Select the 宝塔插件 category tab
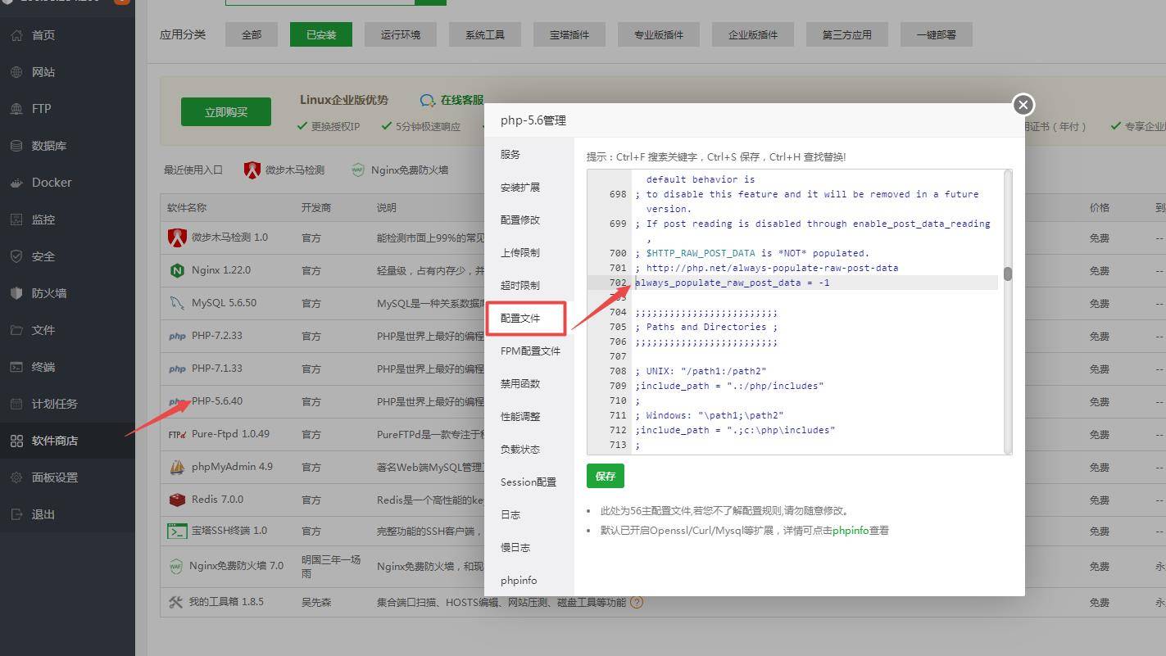The image size is (1166, 656). tap(569, 34)
